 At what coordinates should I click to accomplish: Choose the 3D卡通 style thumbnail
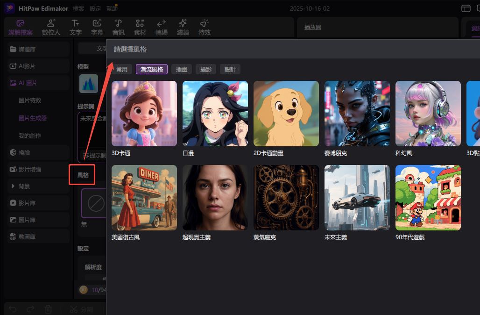point(144,114)
